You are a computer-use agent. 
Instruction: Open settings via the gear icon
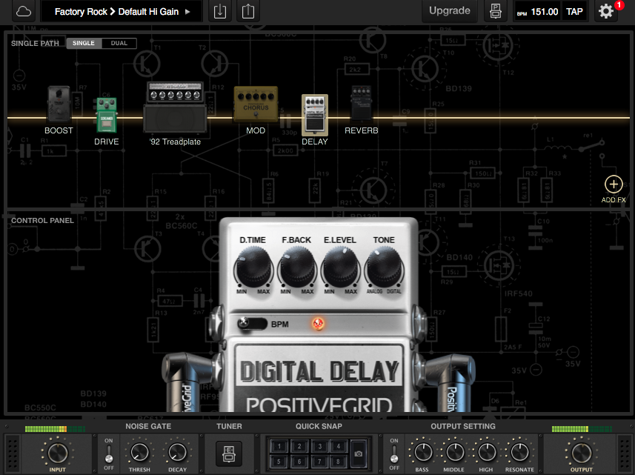point(605,11)
